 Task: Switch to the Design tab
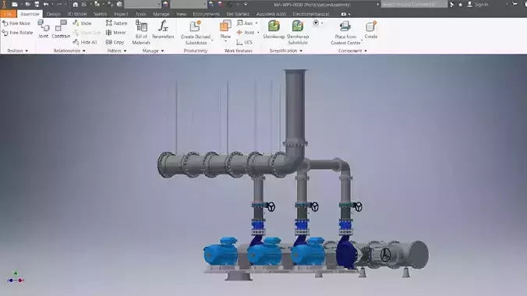[x=54, y=14]
